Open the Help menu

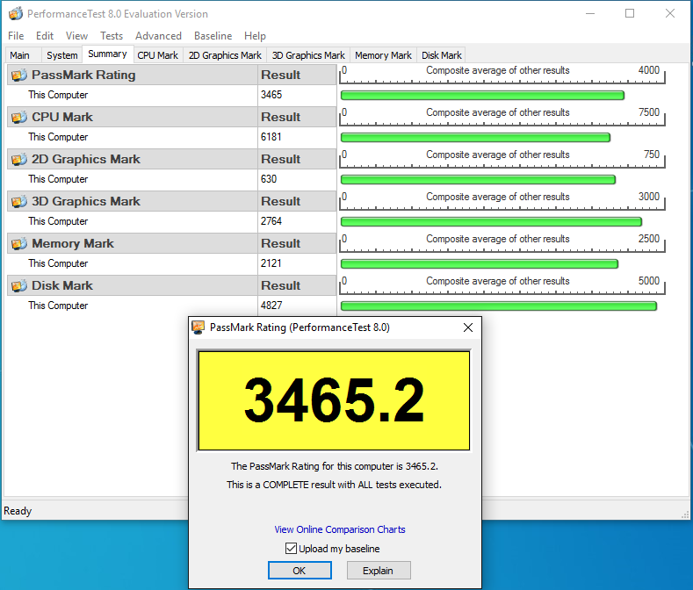(255, 36)
